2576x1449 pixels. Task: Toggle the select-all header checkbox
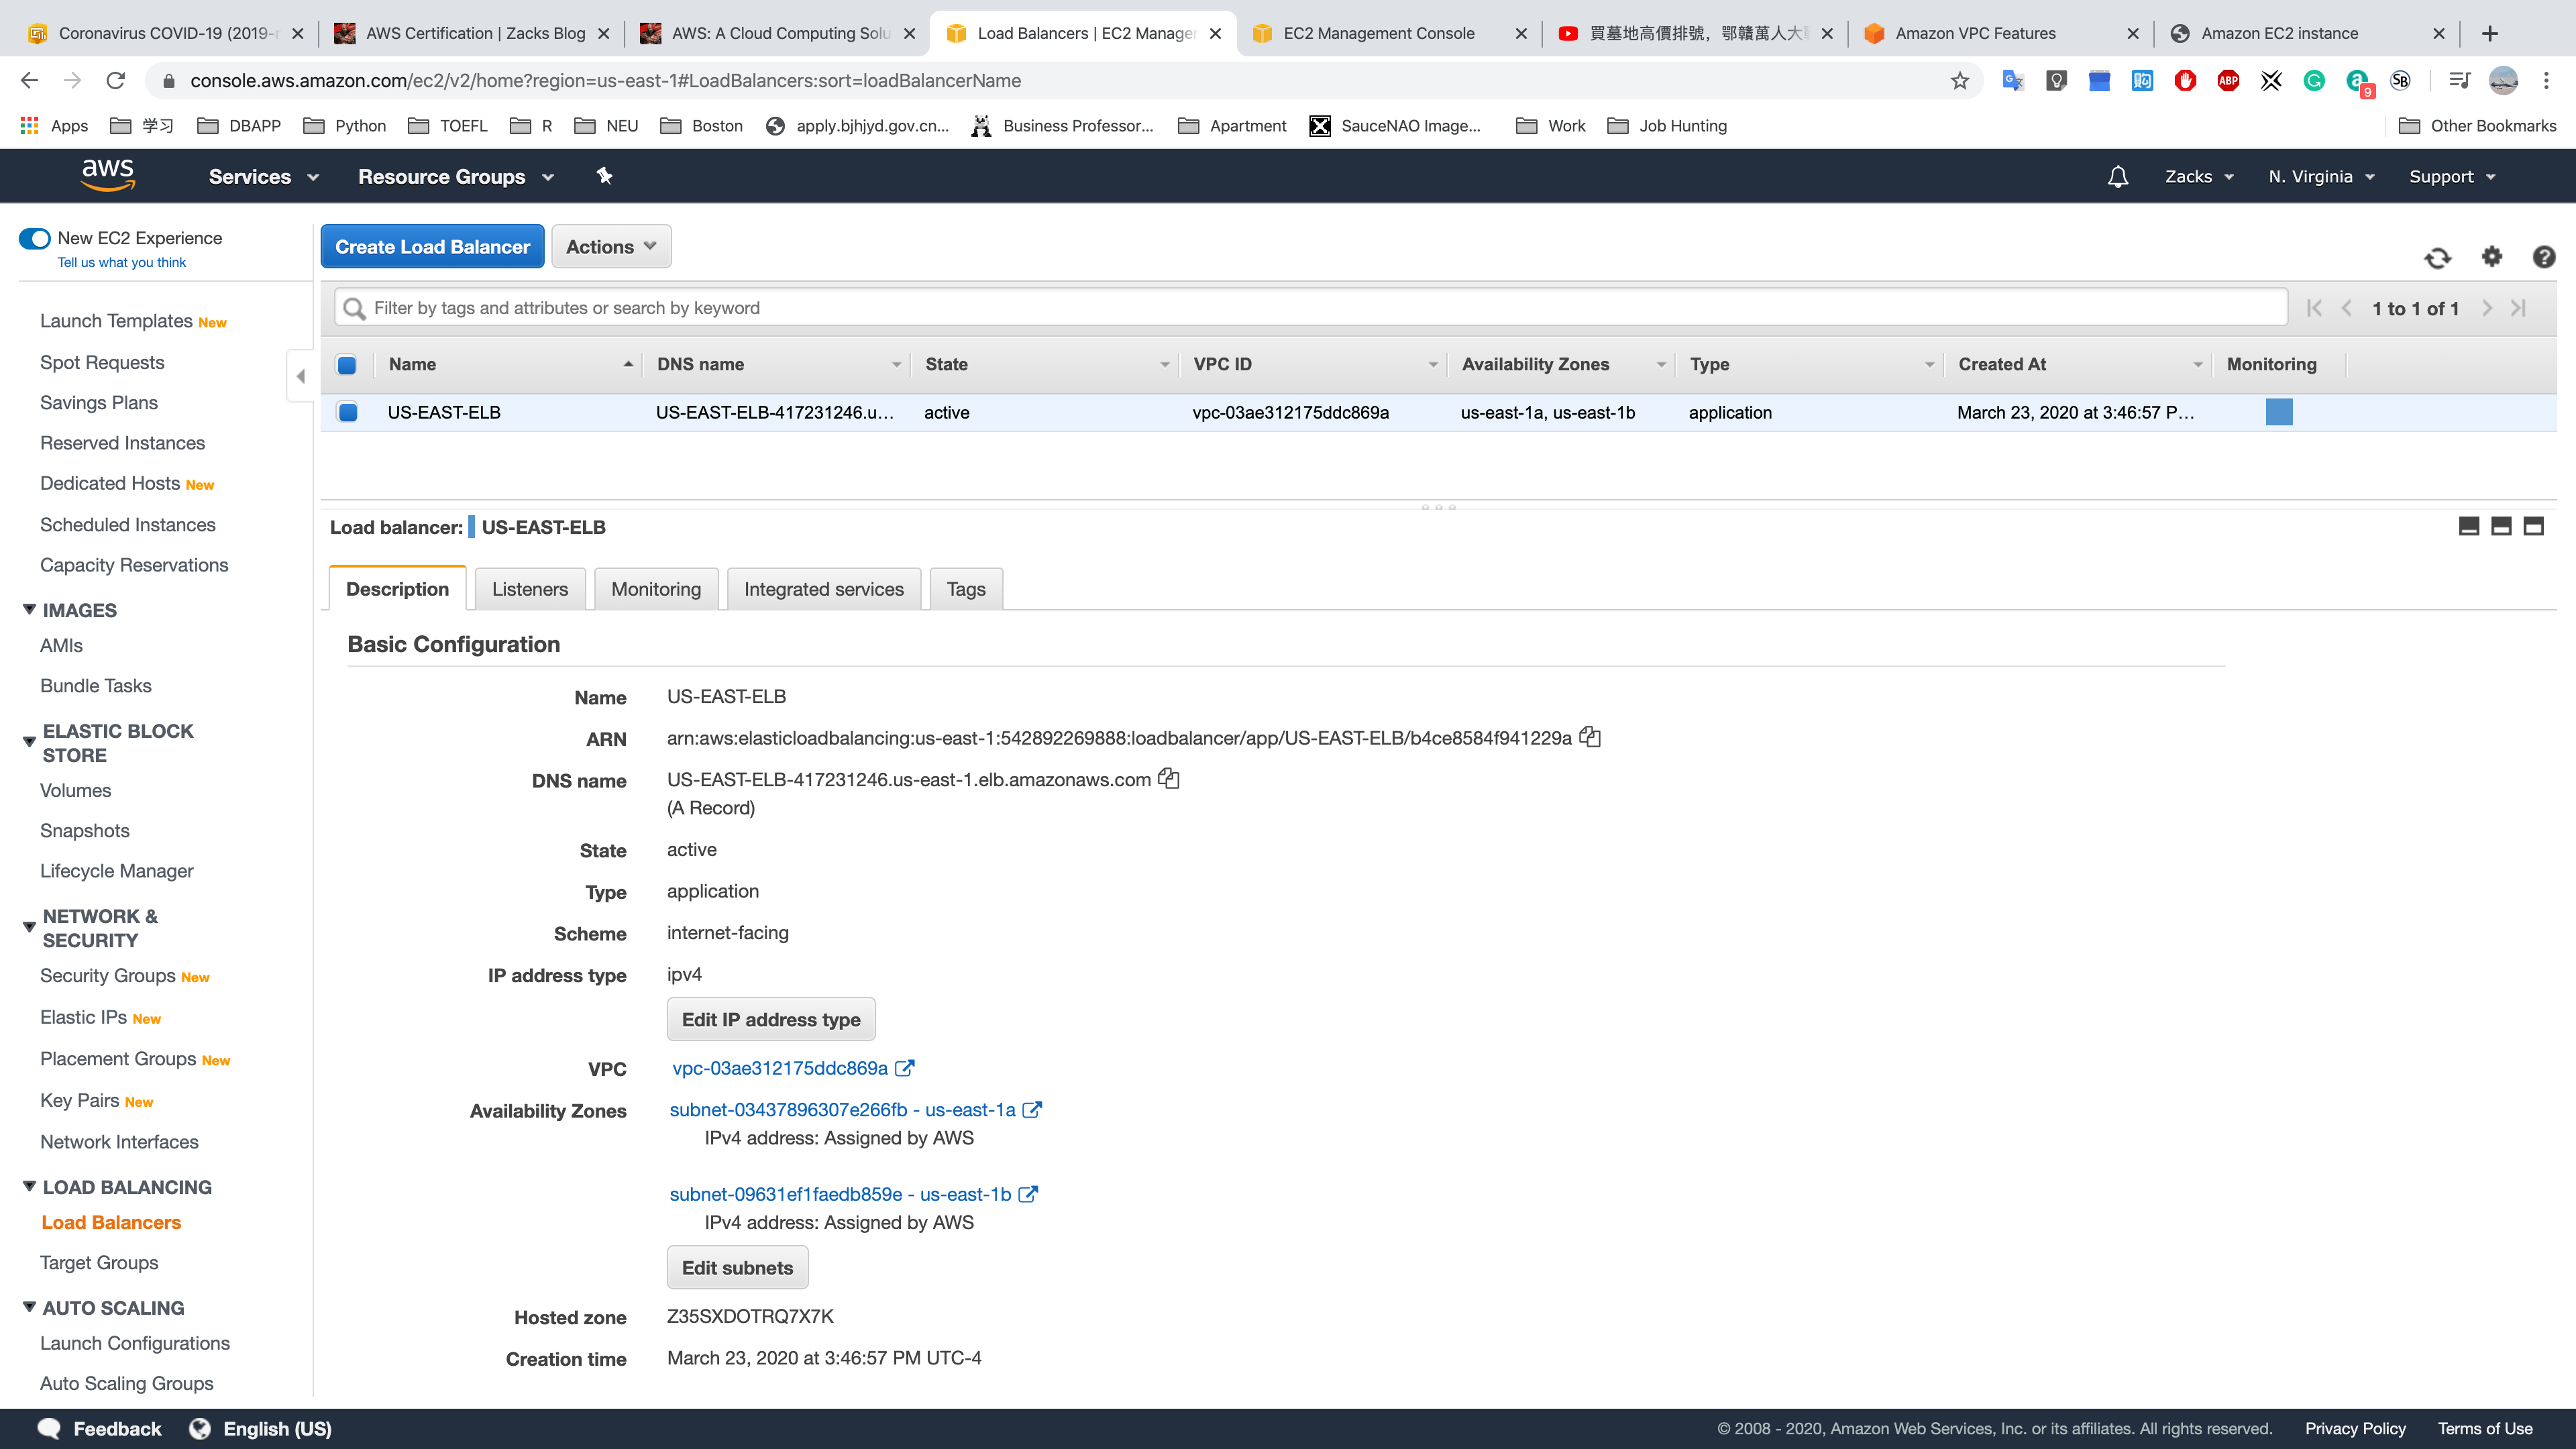tap(347, 365)
